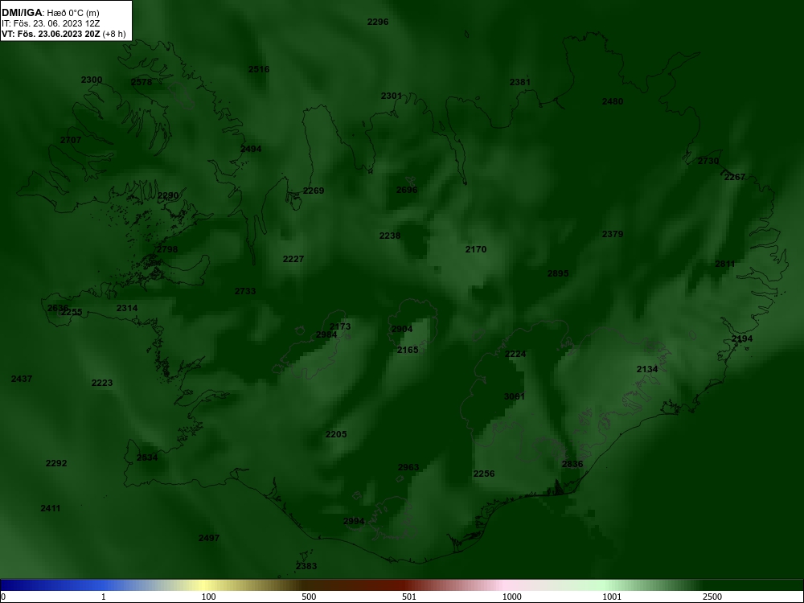Select the 2224 value label

515,354
